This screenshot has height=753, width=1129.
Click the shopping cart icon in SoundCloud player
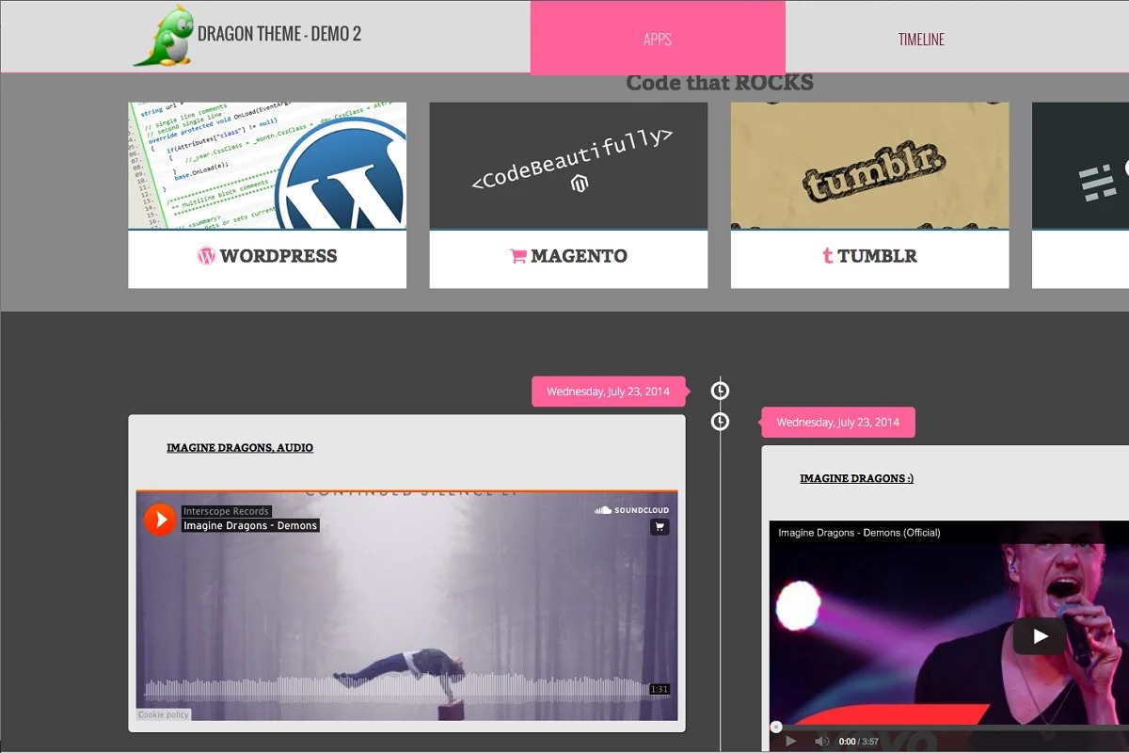pos(660,527)
